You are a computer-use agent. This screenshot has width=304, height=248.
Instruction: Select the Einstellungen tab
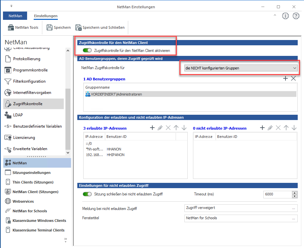[x=46, y=16]
